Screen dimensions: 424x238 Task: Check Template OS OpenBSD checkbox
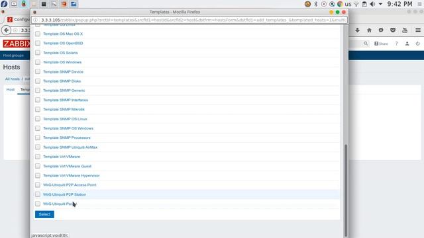coord(38,43)
